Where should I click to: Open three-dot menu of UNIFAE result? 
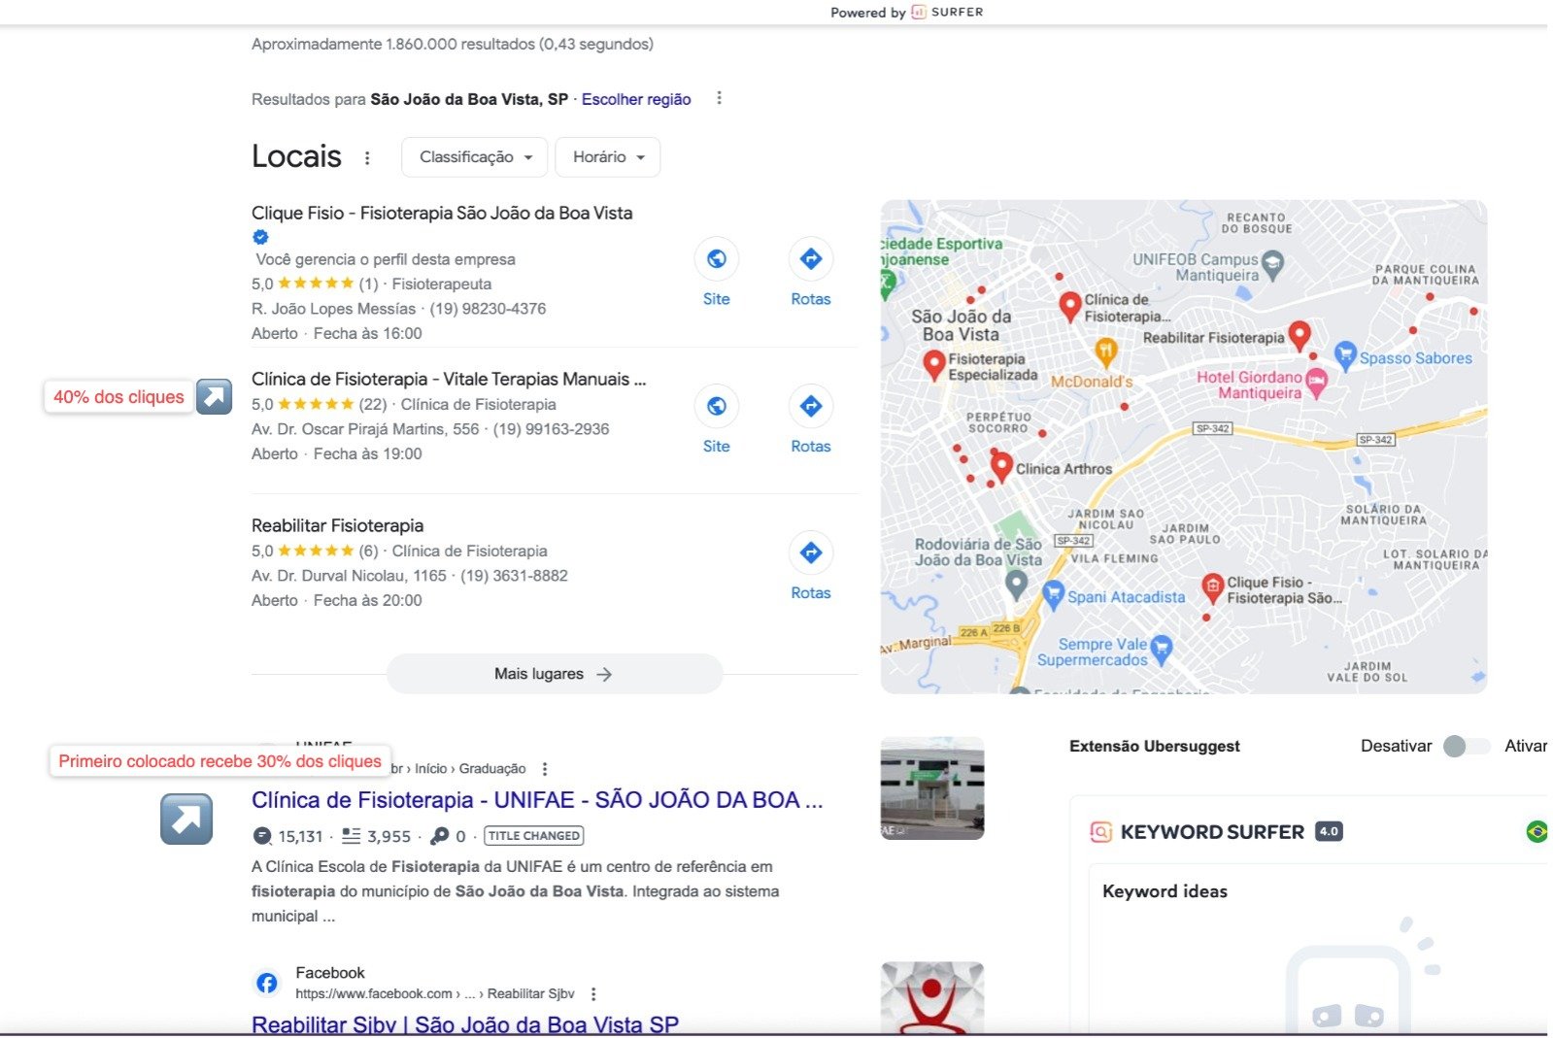click(x=545, y=769)
